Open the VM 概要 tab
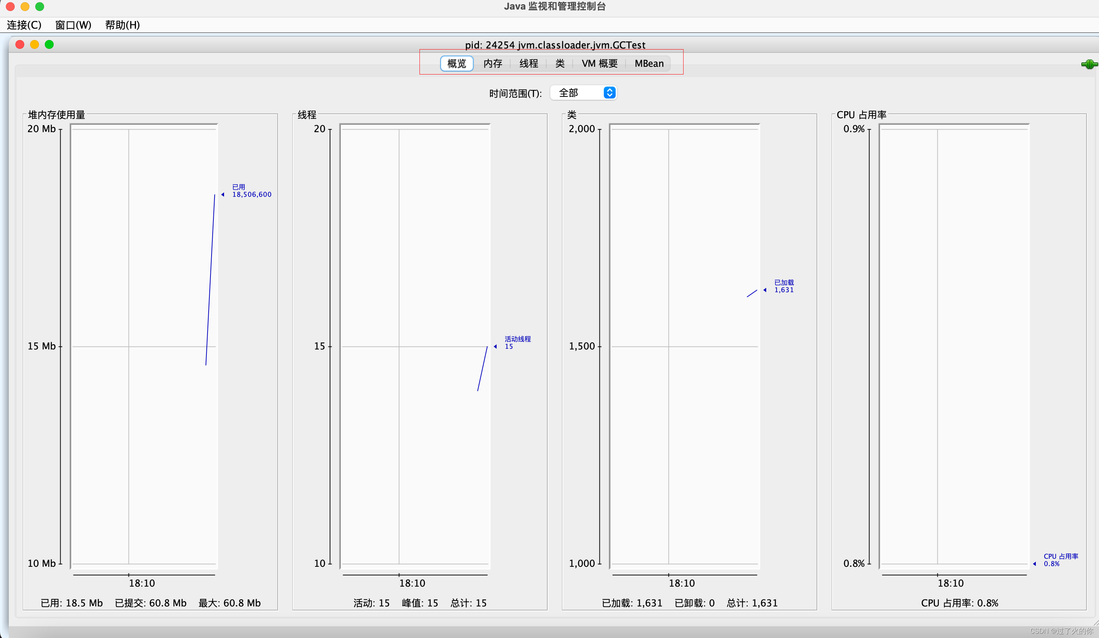Image resolution: width=1099 pixels, height=638 pixels. 599,64
